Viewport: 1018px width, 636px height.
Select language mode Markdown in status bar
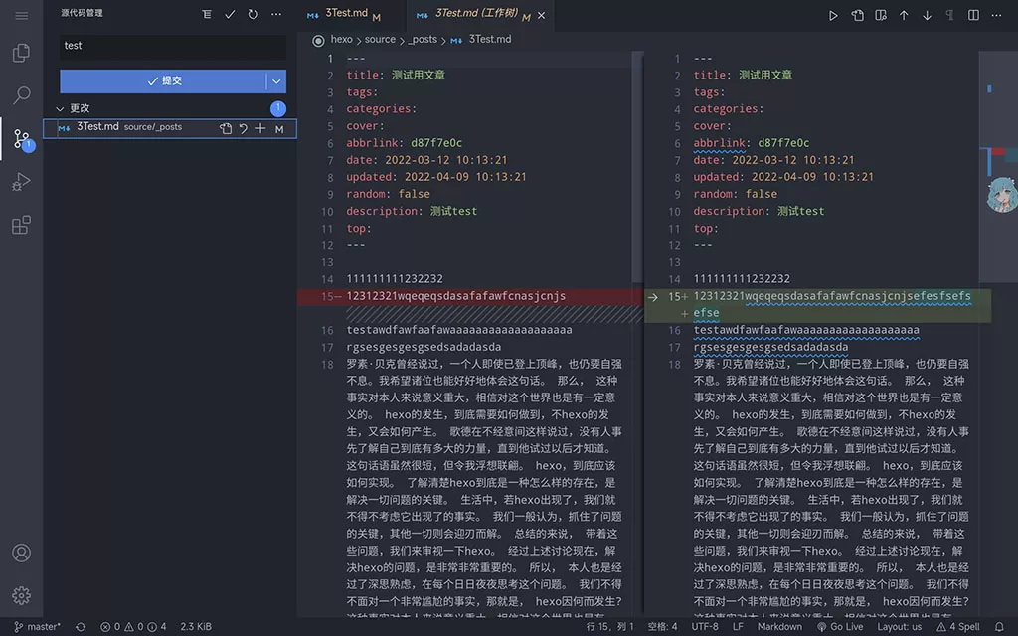[x=779, y=627]
